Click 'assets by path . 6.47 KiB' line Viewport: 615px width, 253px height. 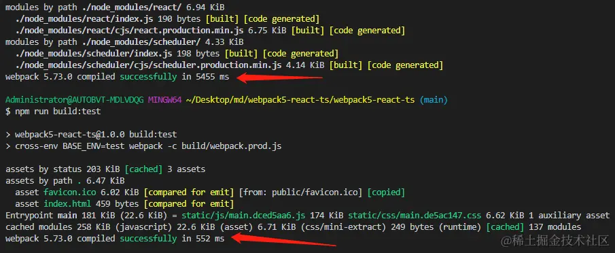tap(65, 181)
